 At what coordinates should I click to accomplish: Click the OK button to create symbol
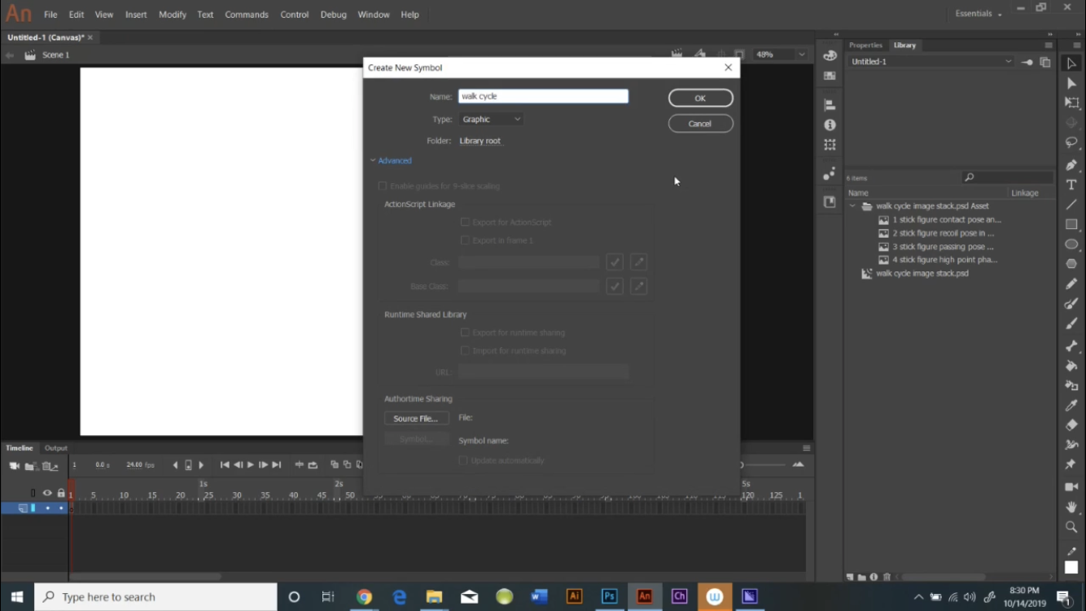pyautogui.click(x=700, y=97)
